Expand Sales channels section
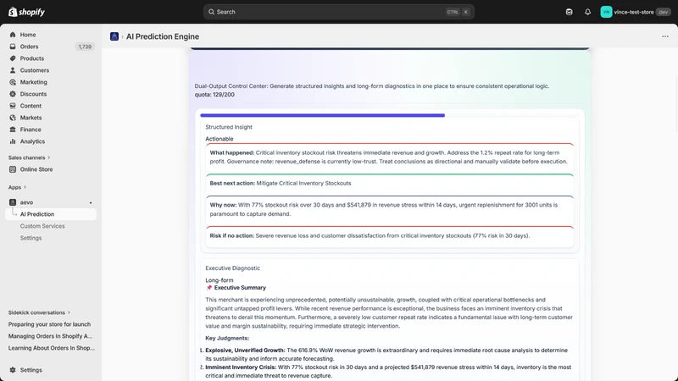678x381 pixels. 30,157
